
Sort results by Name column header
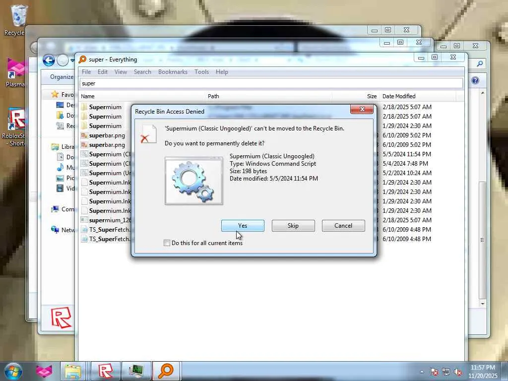coord(142,96)
